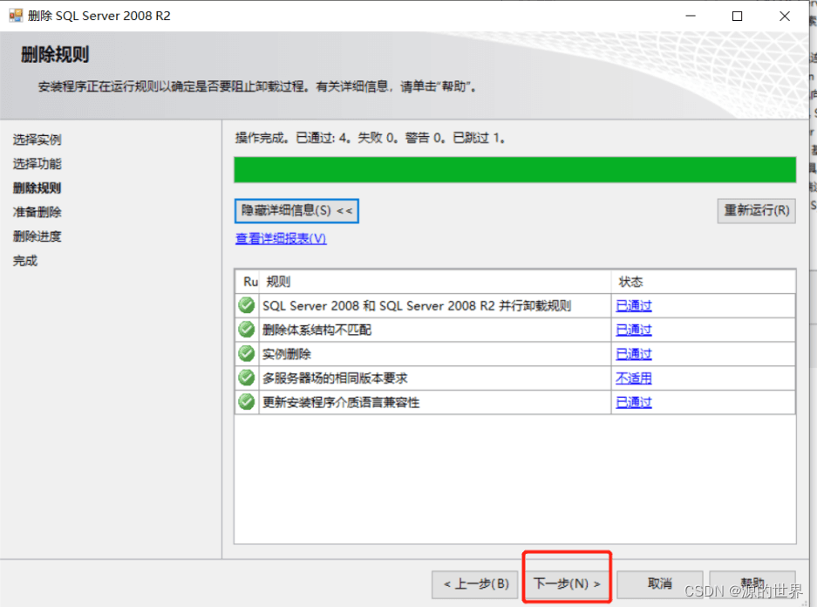
Task: Proceed with 下一步(N) button
Action: [567, 583]
